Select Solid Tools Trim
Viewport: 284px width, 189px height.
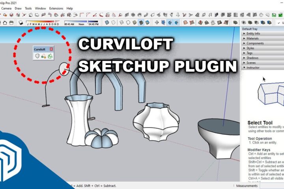pos(263,22)
